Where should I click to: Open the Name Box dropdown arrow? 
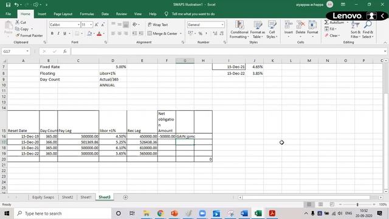(27, 51)
